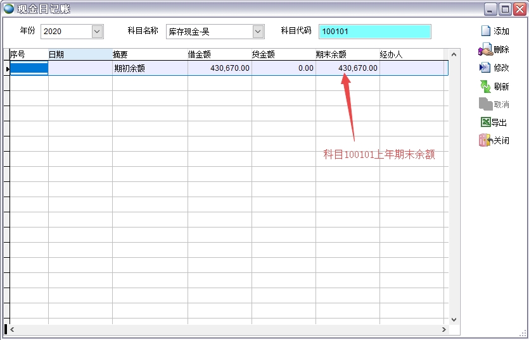Image resolution: width=529 pixels, height=340 pixels.
Task: Click the Modify (修改) icon
Action: 485,68
